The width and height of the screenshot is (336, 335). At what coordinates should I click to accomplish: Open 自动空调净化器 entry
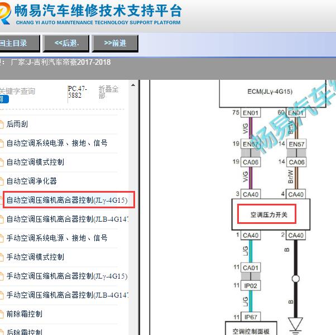click(31, 181)
